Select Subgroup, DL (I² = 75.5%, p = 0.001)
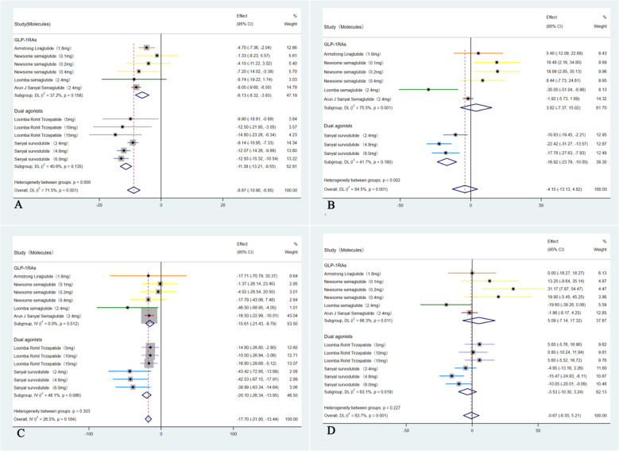Screen dimensions: 619x451 (358, 108)
